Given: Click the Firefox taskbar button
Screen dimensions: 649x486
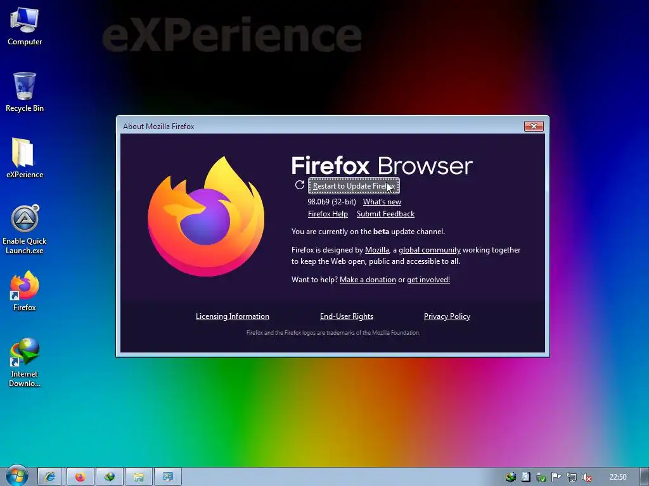Looking at the screenshot, I should (80, 477).
